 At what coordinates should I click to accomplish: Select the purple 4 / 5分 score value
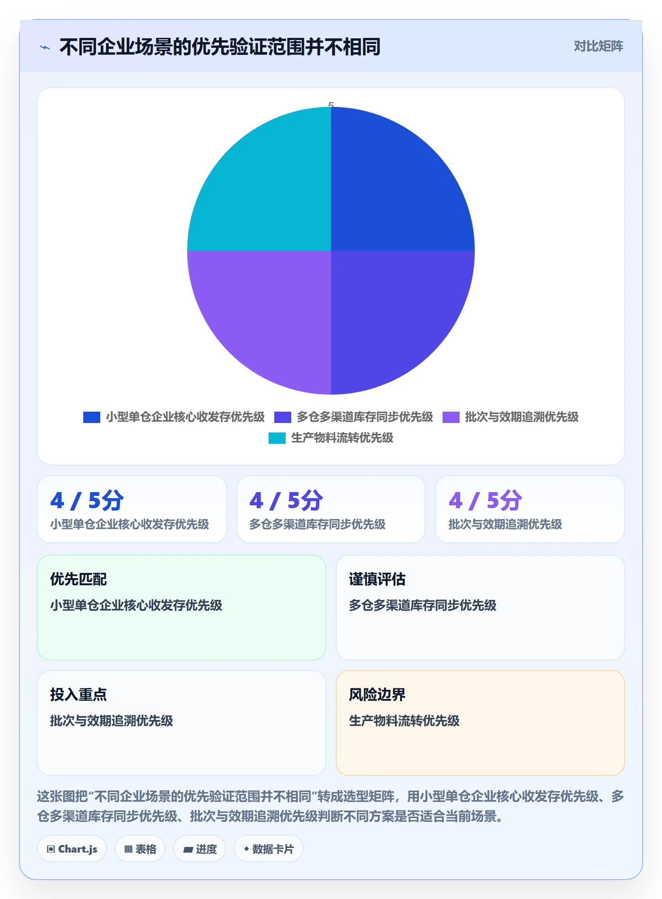[486, 501]
